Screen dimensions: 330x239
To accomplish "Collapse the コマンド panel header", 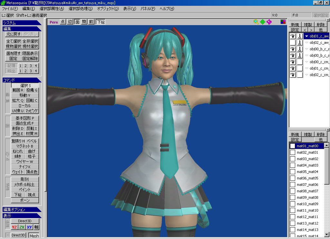I will click(x=22, y=80).
